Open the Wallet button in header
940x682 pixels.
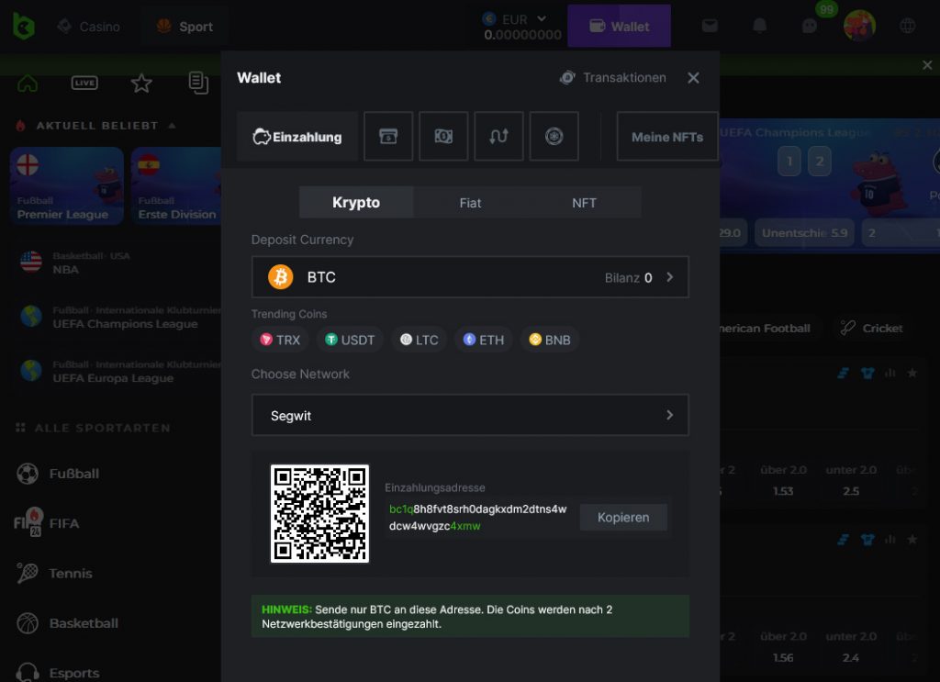[x=620, y=26]
